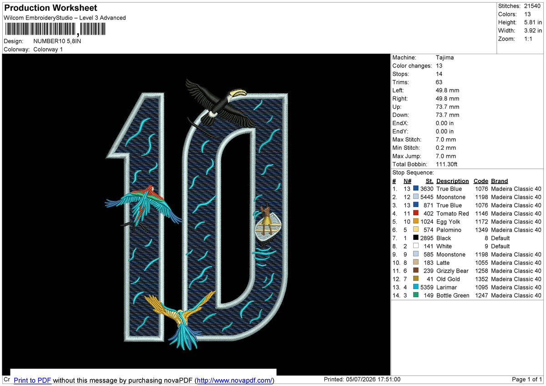Click the Moonstone swatch in stop 2
The height and width of the screenshot is (386, 546).
tap(416, 197)
